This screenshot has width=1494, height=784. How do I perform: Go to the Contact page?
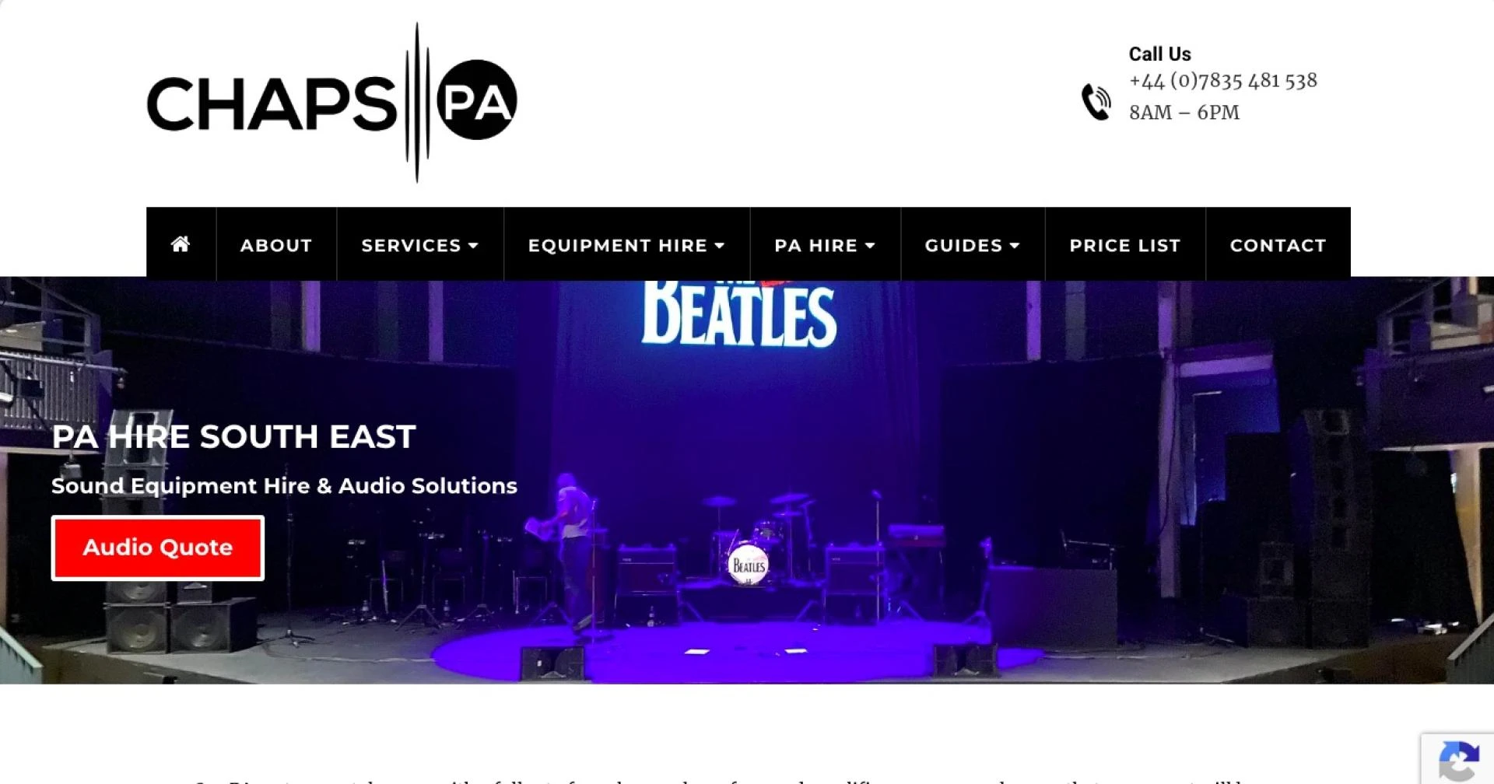coord(1278,245)
